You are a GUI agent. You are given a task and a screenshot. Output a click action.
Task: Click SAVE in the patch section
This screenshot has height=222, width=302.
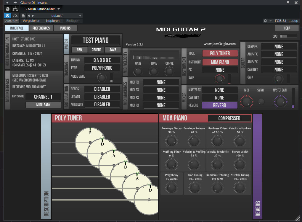(x=113, y=50)
